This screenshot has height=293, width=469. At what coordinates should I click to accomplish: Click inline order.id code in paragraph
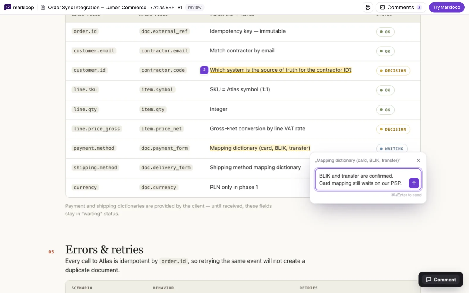click(x=174, y=261)
